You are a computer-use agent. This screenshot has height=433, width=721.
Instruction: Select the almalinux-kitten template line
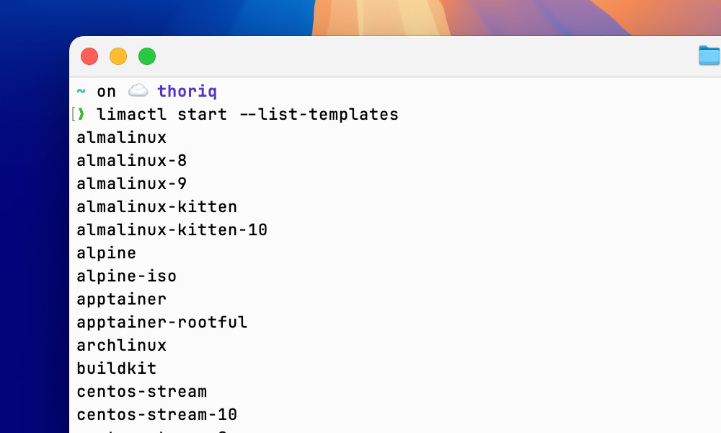156,206
